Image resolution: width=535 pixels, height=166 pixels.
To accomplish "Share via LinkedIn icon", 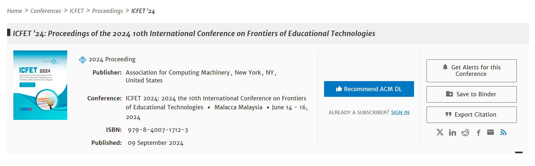I will pyautogui.click(x=453, y=132).
